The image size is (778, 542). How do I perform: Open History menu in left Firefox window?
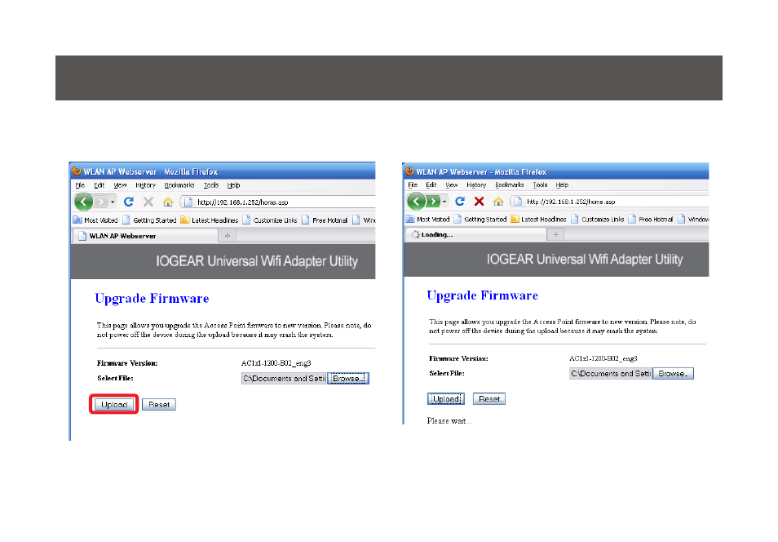click(x=145, y=185)
